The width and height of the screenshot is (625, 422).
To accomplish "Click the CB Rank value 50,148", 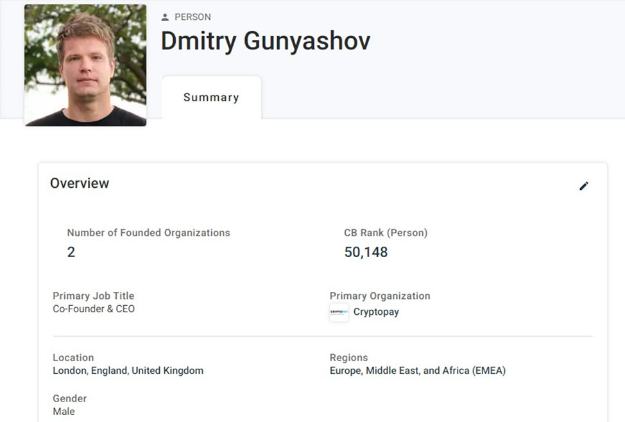I will point(366,252).
